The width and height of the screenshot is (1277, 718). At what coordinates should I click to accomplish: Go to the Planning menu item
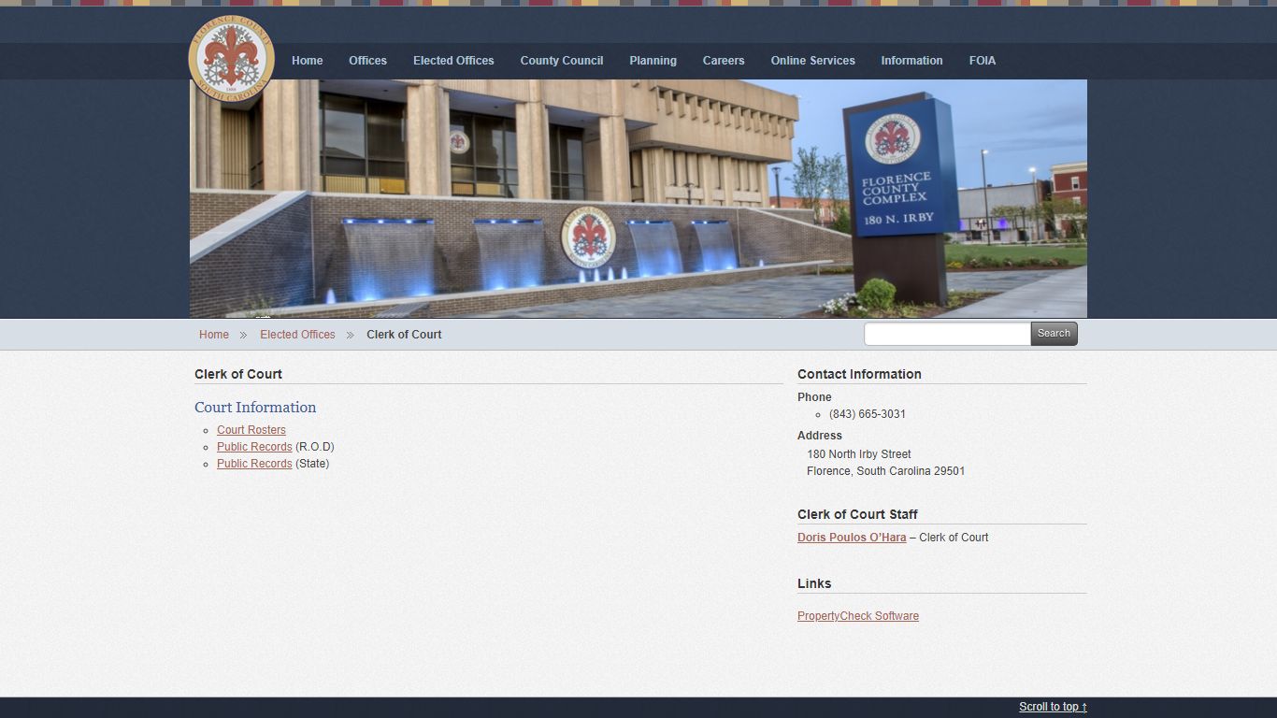tap(653, 61)
